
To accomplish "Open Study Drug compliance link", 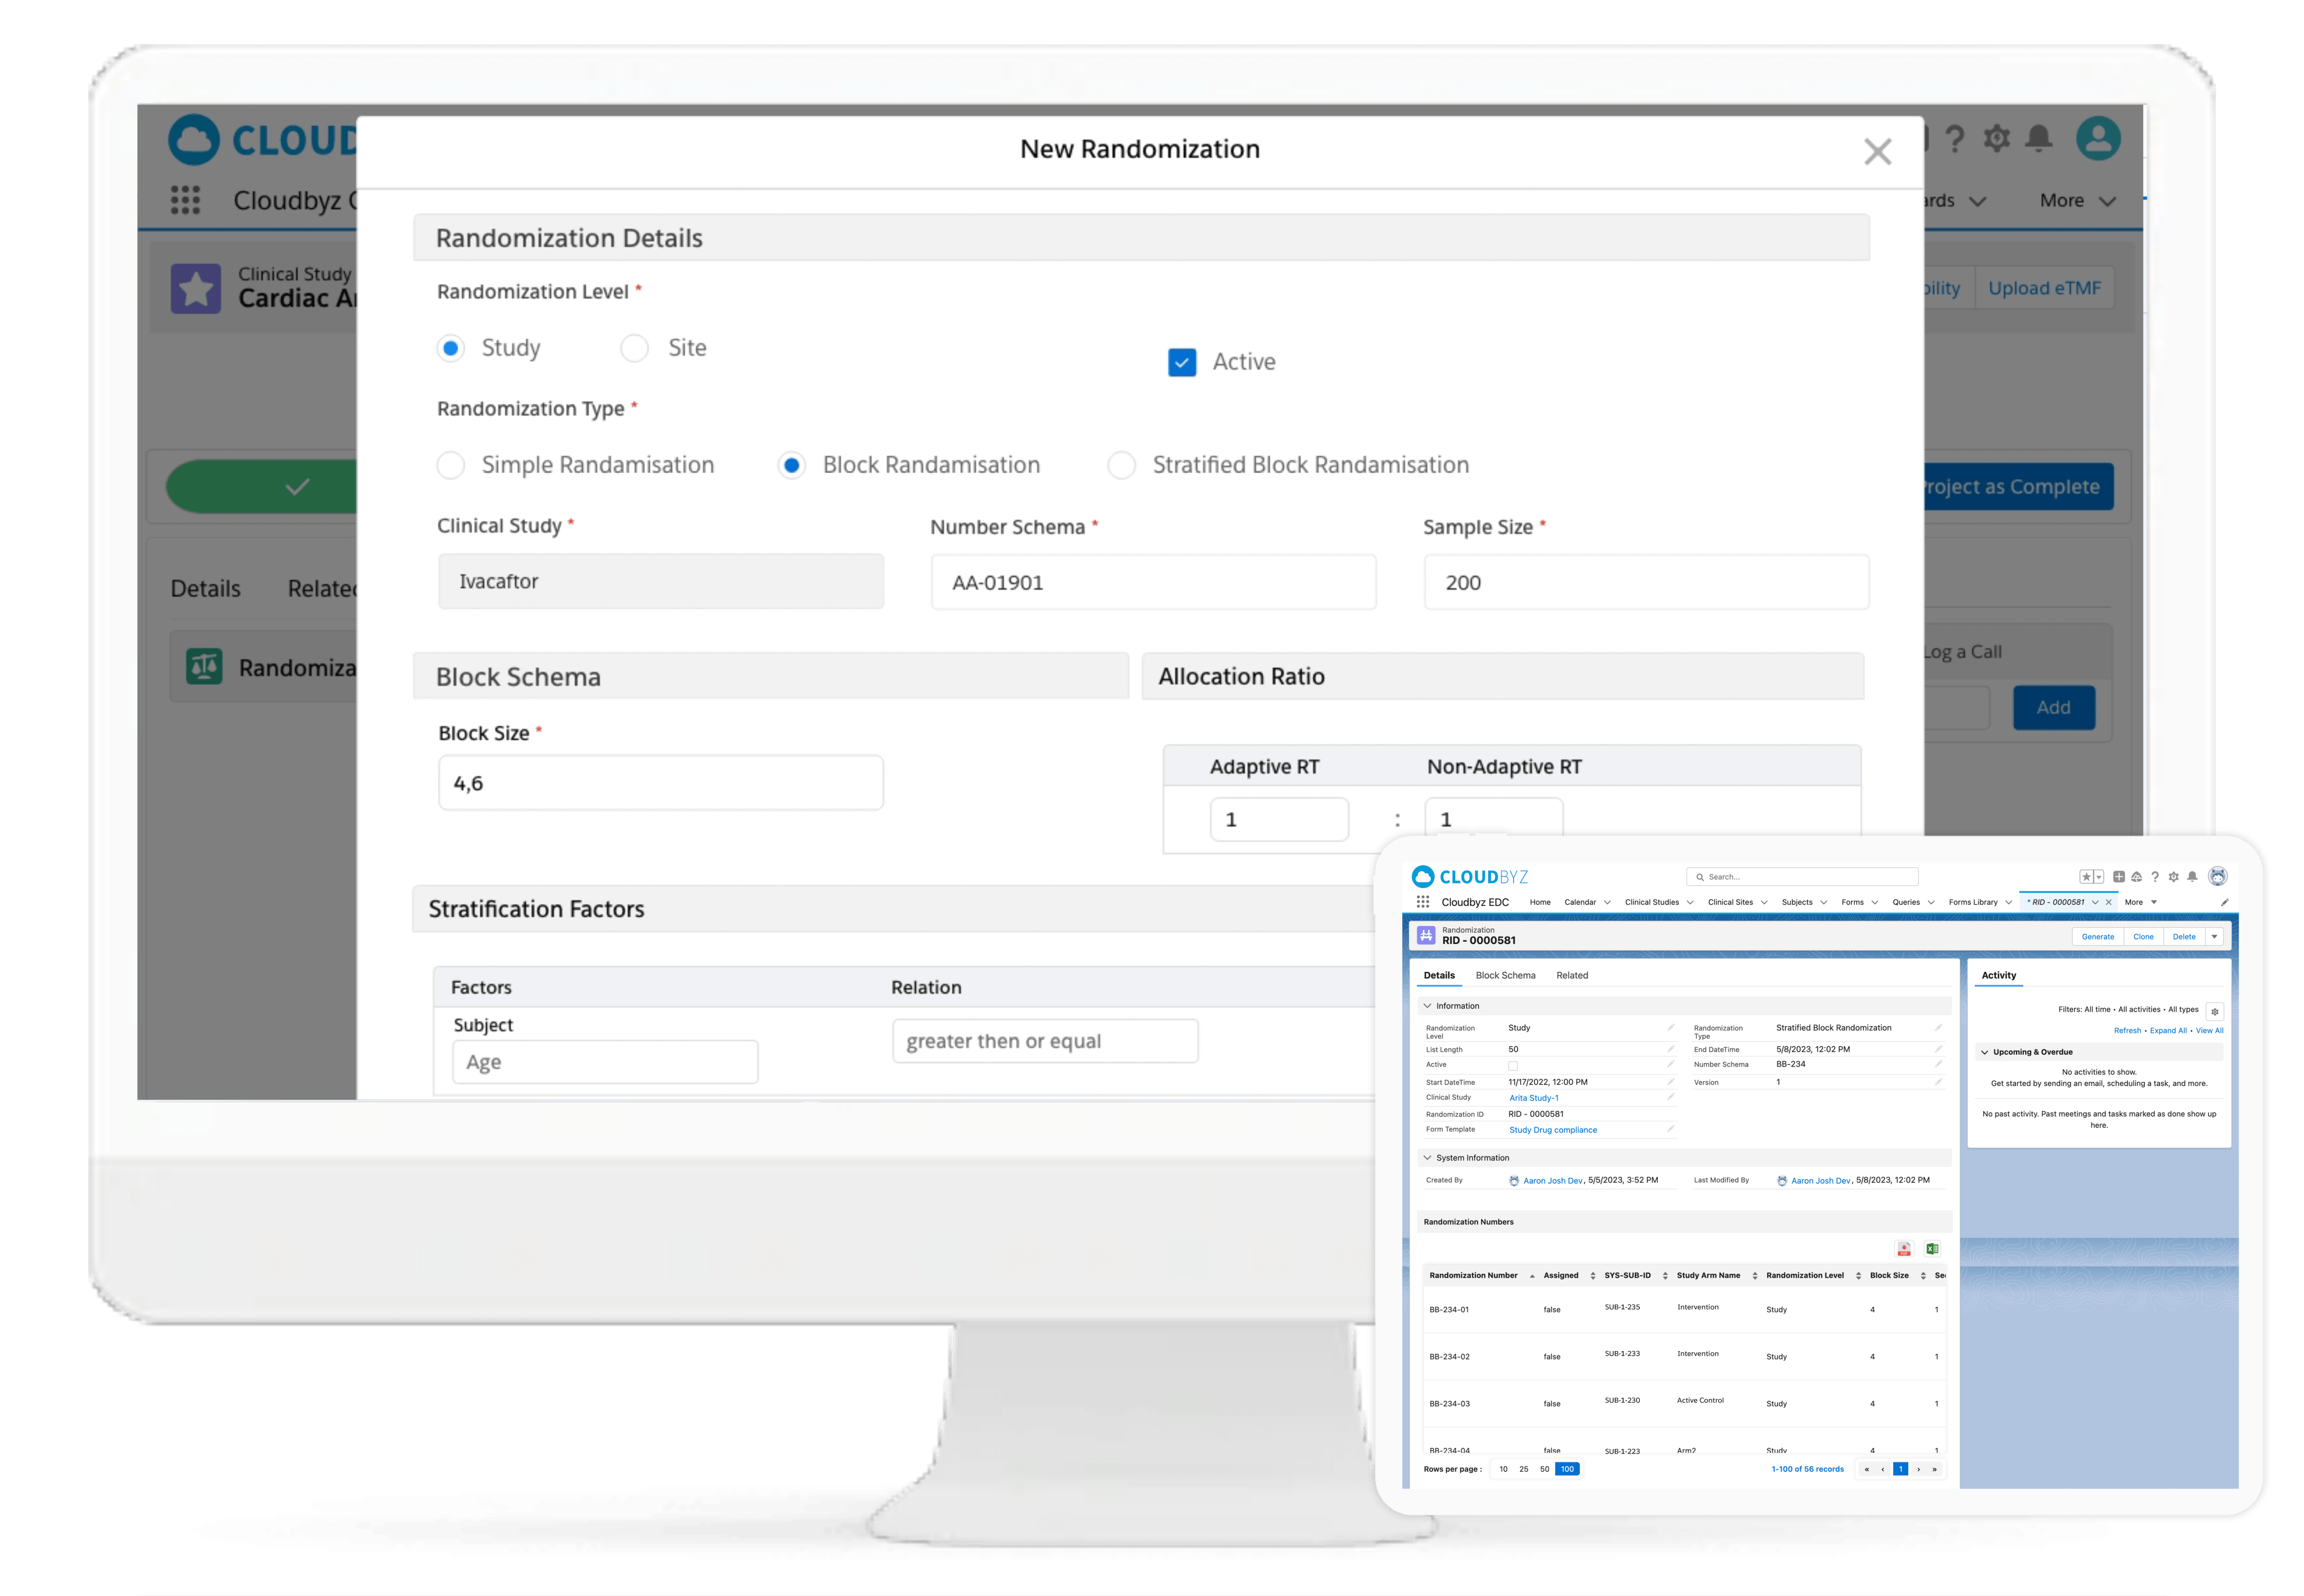I will (1553, 1130).
